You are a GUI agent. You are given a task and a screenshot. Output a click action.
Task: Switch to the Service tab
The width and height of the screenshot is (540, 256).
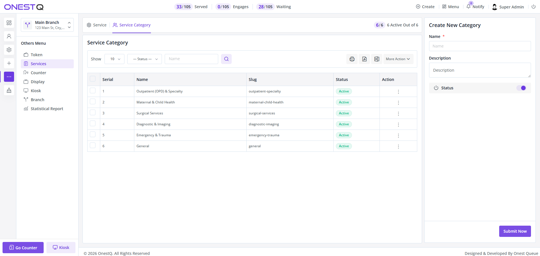coord(97,25)
